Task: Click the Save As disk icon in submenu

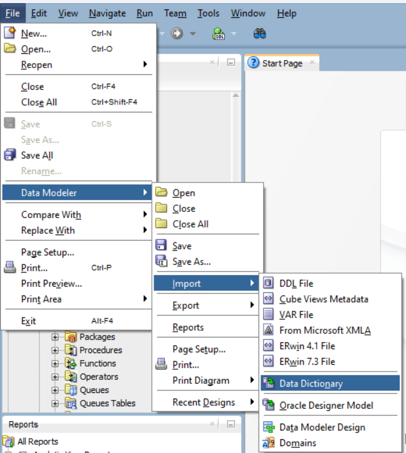Action: (161, 262)
